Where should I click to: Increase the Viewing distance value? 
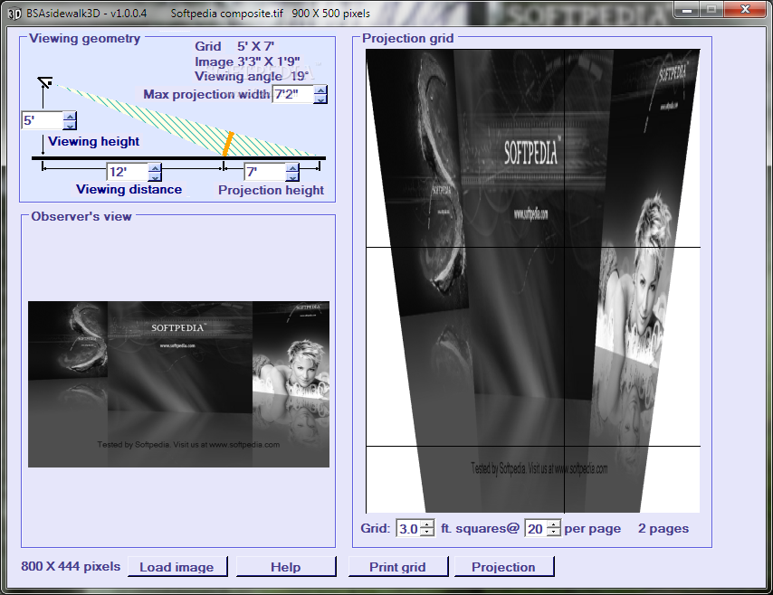coord(155,168)
